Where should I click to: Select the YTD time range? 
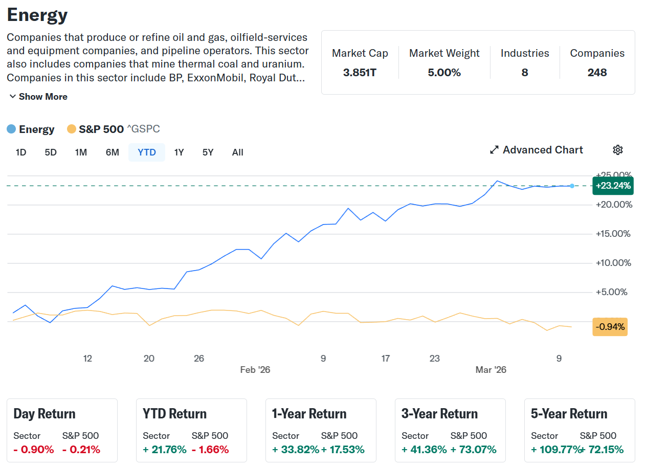pos(147,152)
